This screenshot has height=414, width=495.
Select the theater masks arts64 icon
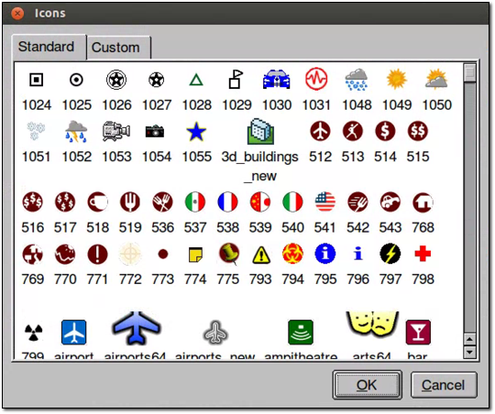[372, 324]
